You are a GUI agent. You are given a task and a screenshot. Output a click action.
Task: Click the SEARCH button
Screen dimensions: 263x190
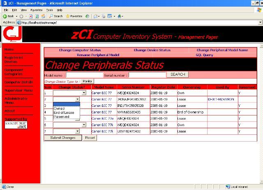[178, 75]
